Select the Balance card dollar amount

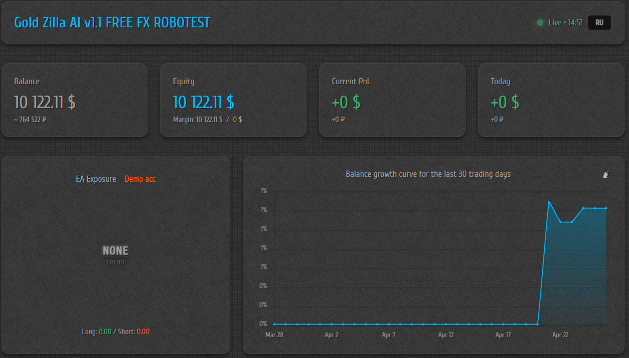(x=45, y=102)
